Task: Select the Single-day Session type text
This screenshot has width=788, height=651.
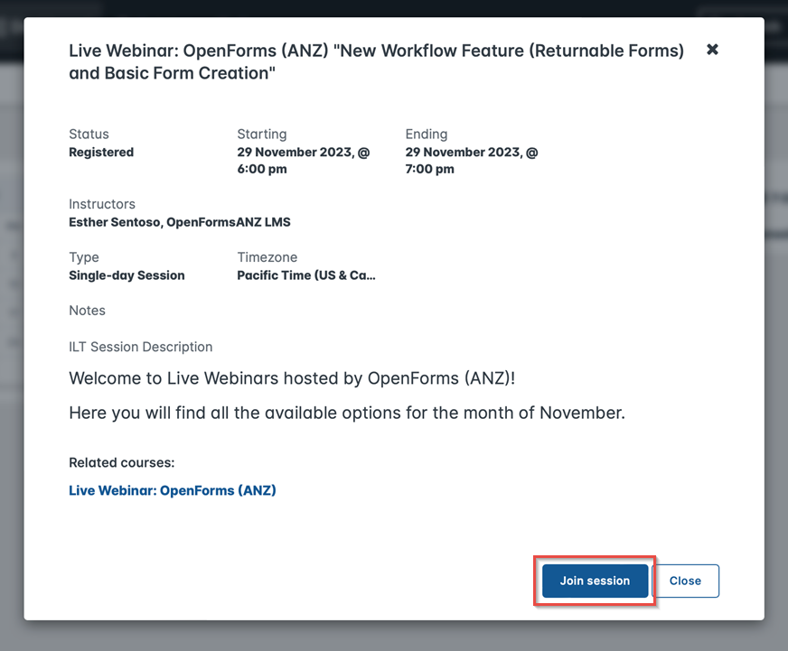Action: tap(127, 274)
